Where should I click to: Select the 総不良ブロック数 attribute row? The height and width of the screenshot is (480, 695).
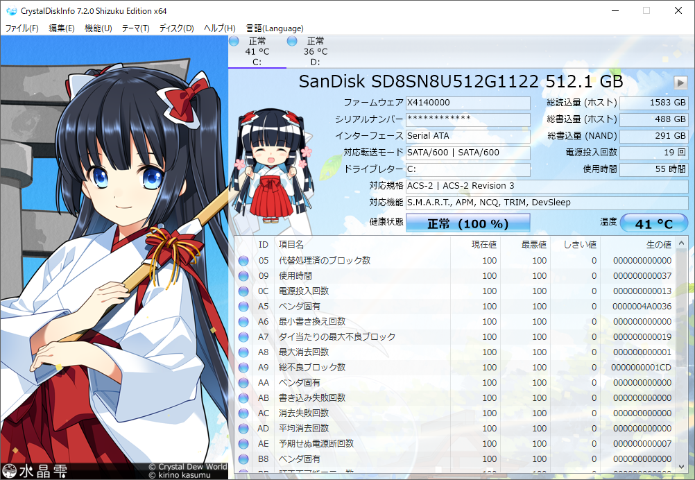(455, 368)
